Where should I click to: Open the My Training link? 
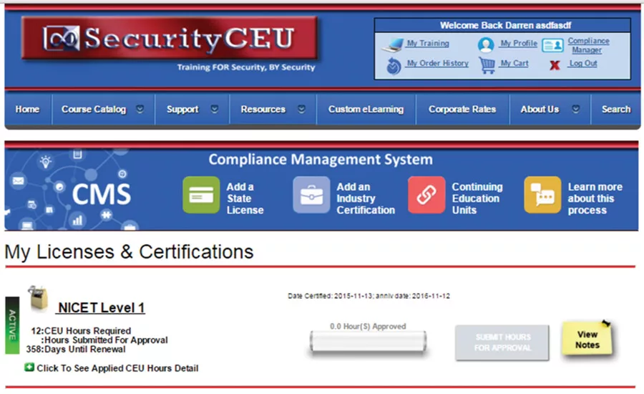428,43
